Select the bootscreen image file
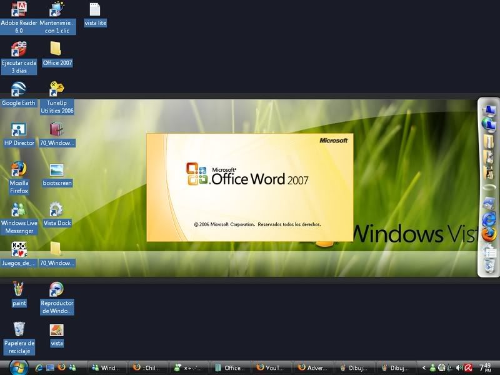The height and width of the screenshot is (375, 500). point(57,174)
